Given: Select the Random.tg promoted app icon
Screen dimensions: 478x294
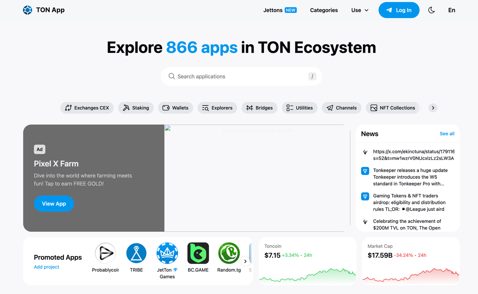Looking at the screenshot, I should point(229,253).
